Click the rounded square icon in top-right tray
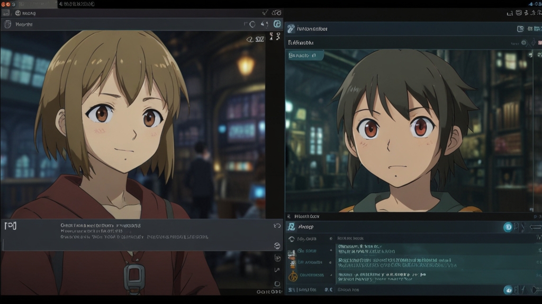The image size is (542, 304). coord(519,13)
